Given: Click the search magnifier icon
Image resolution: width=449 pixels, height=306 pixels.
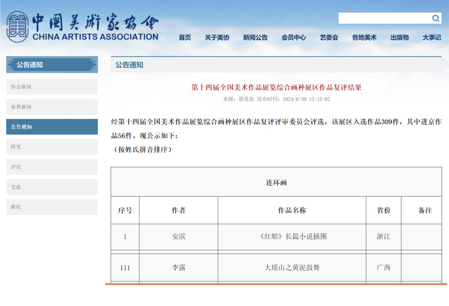Looking at the screenshot, I should coord(435,19).
